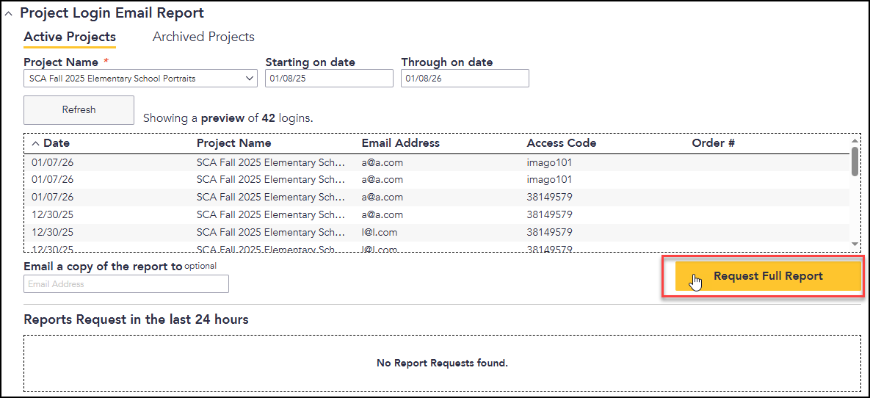This screenshot has width=870, height=398.
Task: Click the 'No Report Requests found.' message
Action: (x=442, y=363)
